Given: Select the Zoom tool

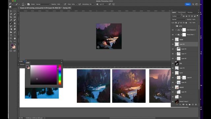Looking at the screenshot, I should (x=11, y=41).
